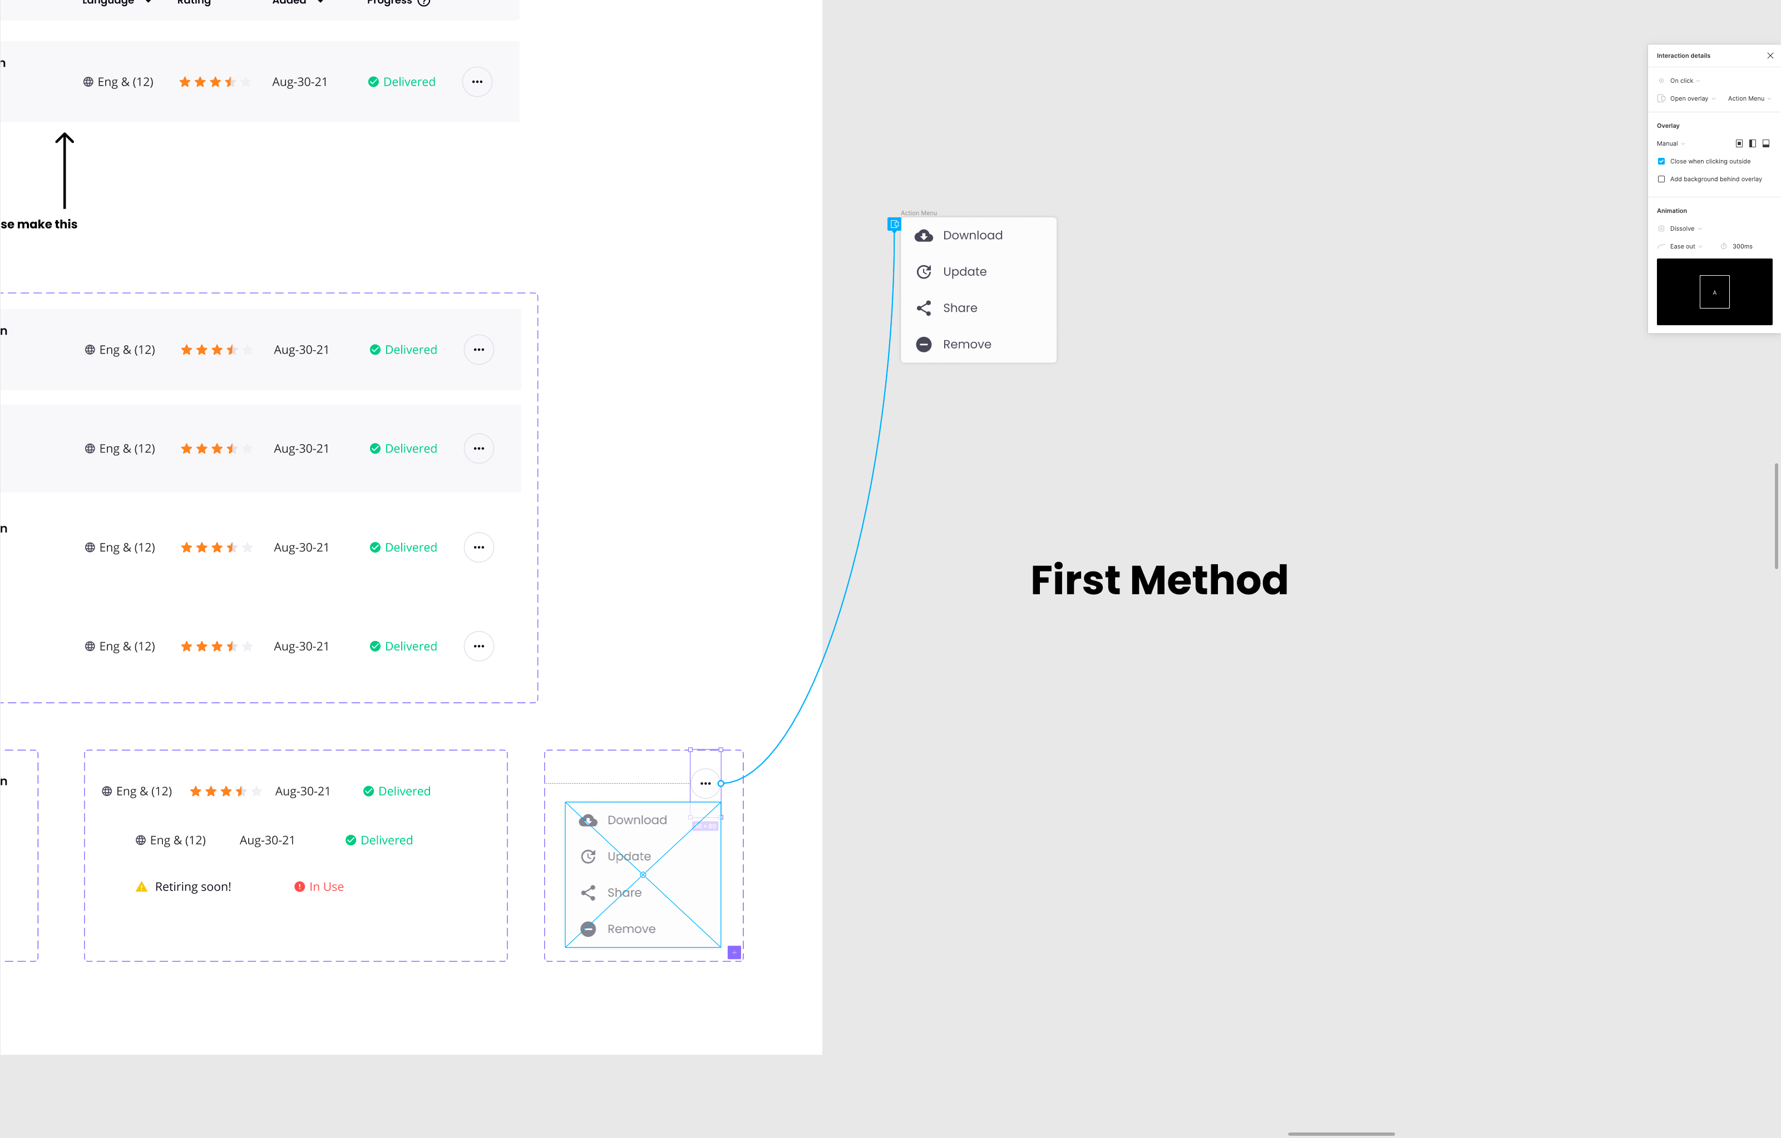Toggle Close when clicking outside checkbox
Viewport: 1781px width, 1138px height.
coord(1661,161)
